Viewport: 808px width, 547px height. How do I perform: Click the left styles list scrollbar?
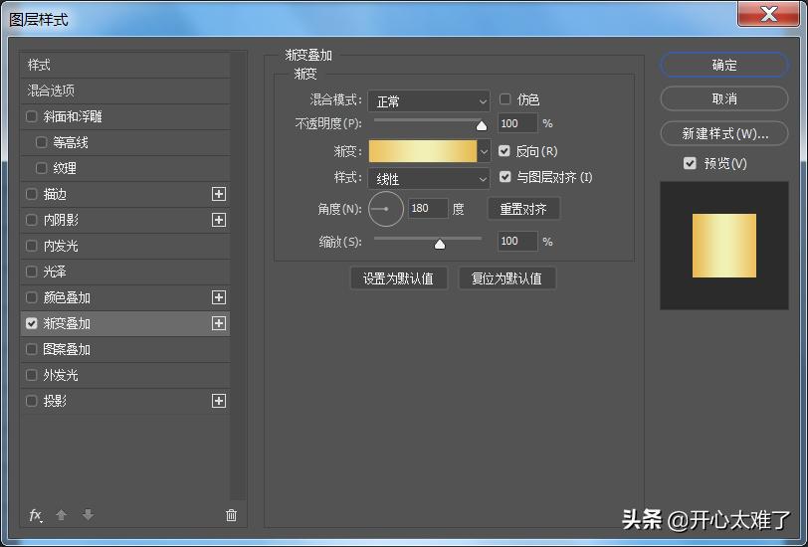coord(238,275)
